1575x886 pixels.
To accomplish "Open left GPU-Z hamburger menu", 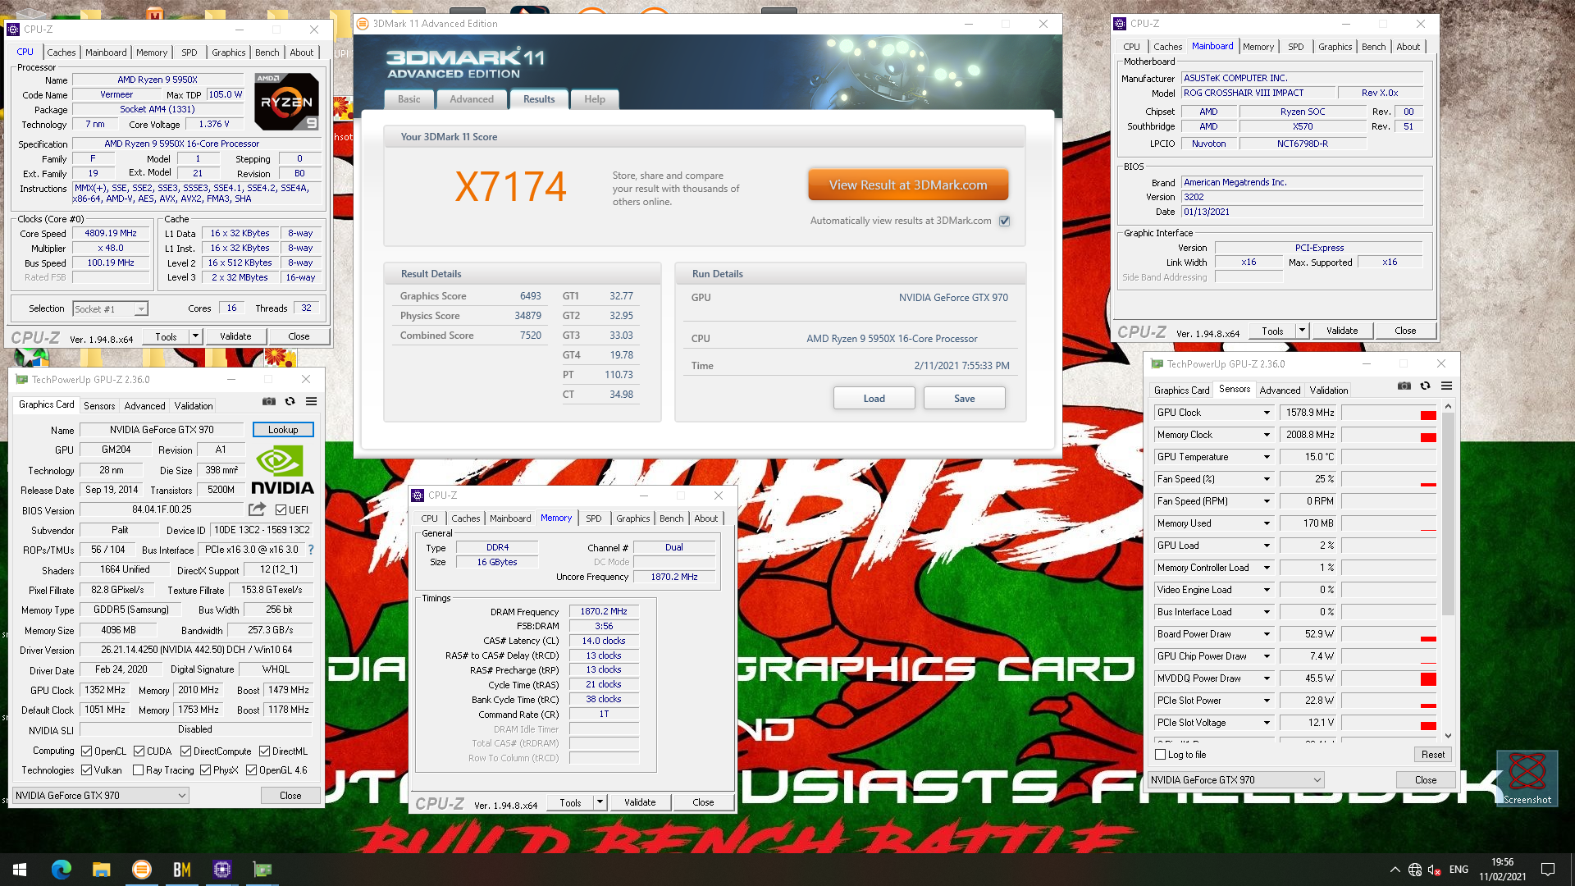I will click(x=312, y=401).
